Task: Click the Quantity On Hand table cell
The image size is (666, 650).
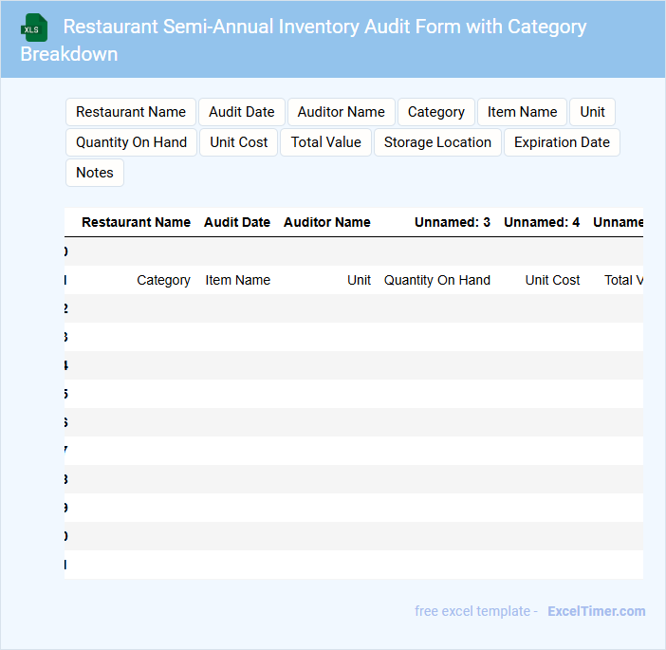Action: (x=437, y=280)
